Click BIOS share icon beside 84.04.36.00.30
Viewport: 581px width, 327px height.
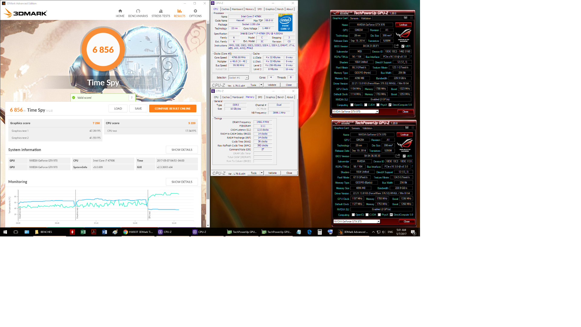point(398,156)
